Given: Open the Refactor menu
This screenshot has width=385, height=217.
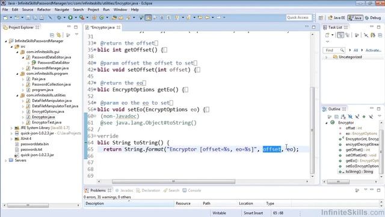Looking at the screenshot, I should click(x=44, y=10).
